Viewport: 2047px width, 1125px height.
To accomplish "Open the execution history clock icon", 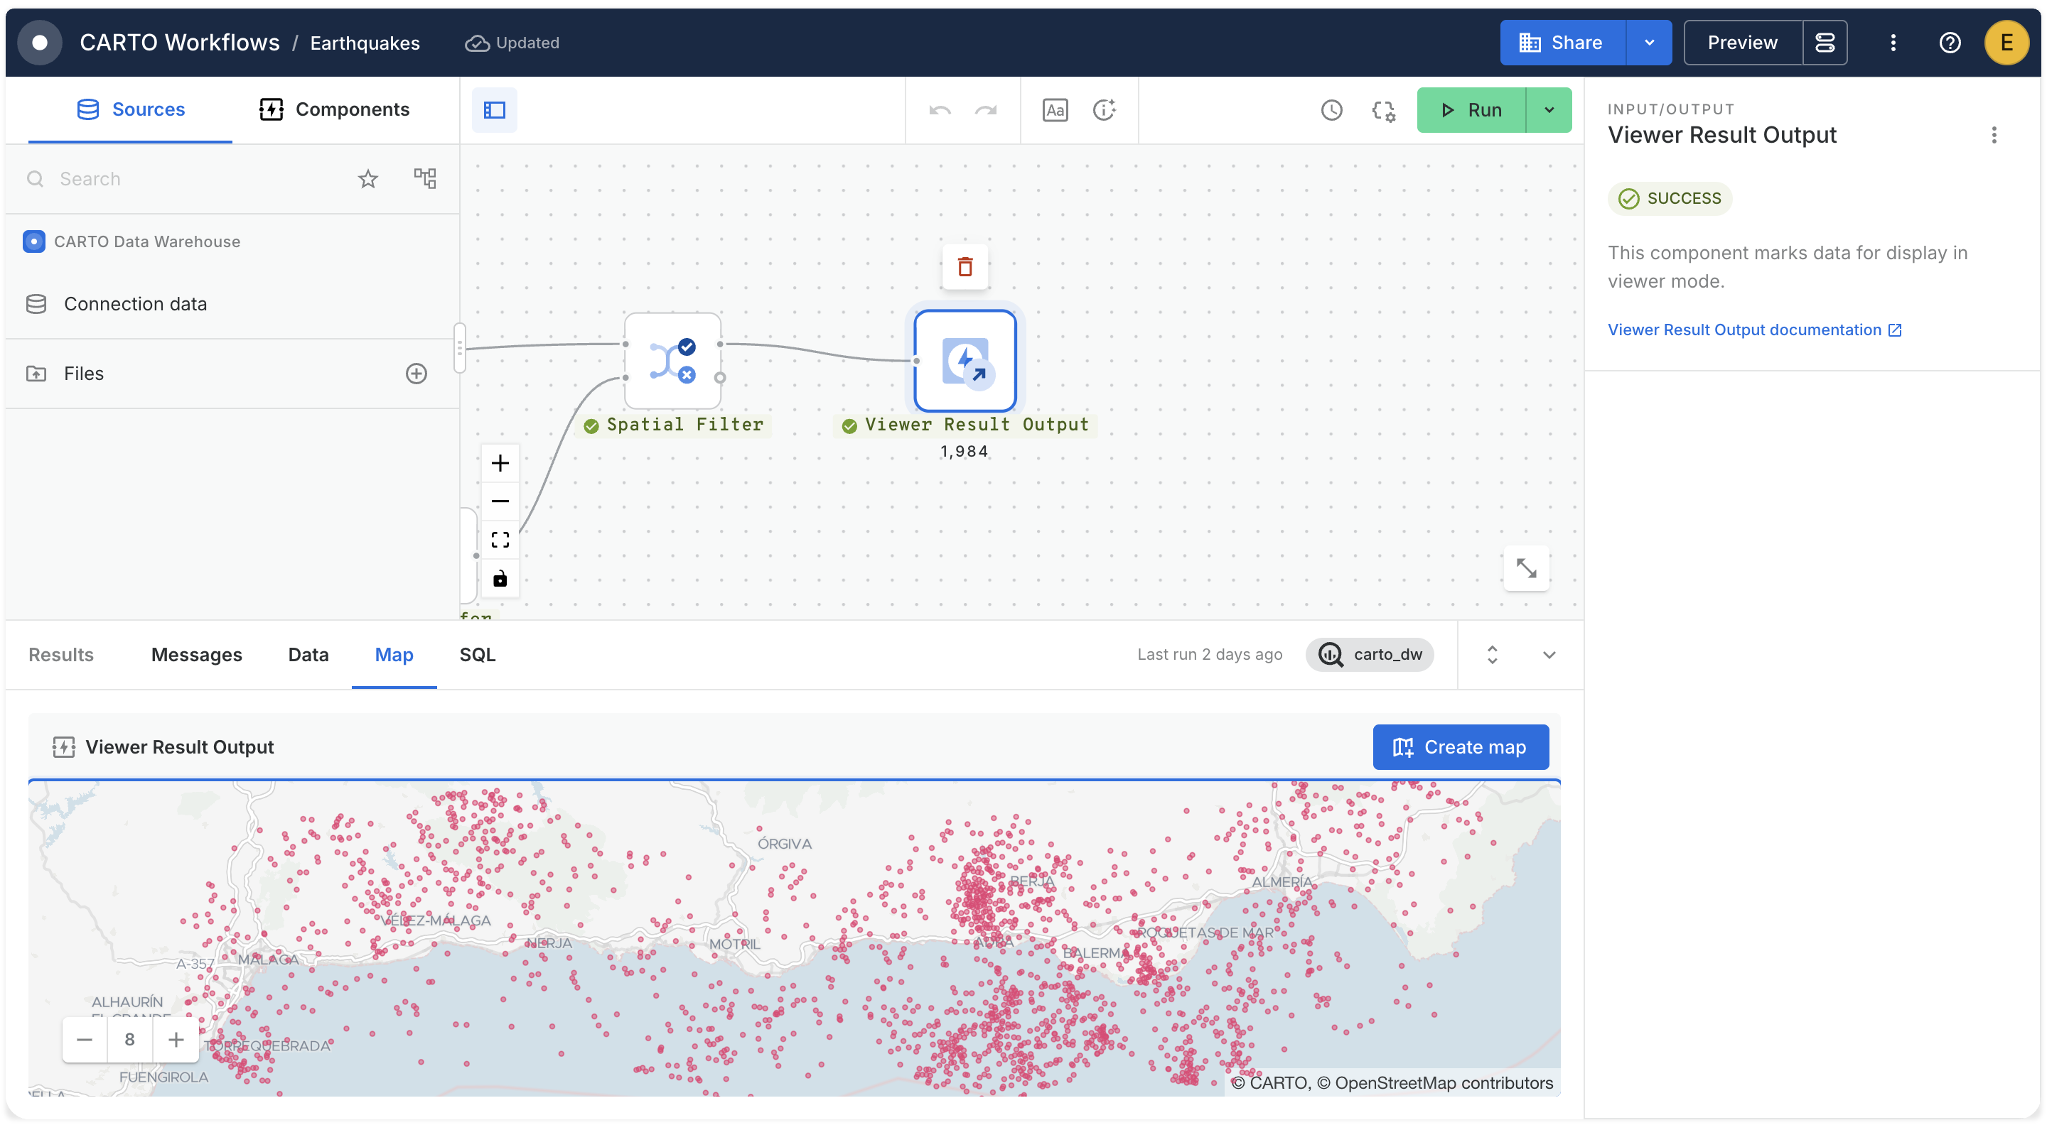I will pyautogui.click(x=1331, y=109).
